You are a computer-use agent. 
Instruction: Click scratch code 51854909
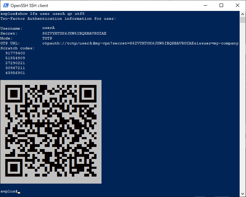(x=15, y=58)
